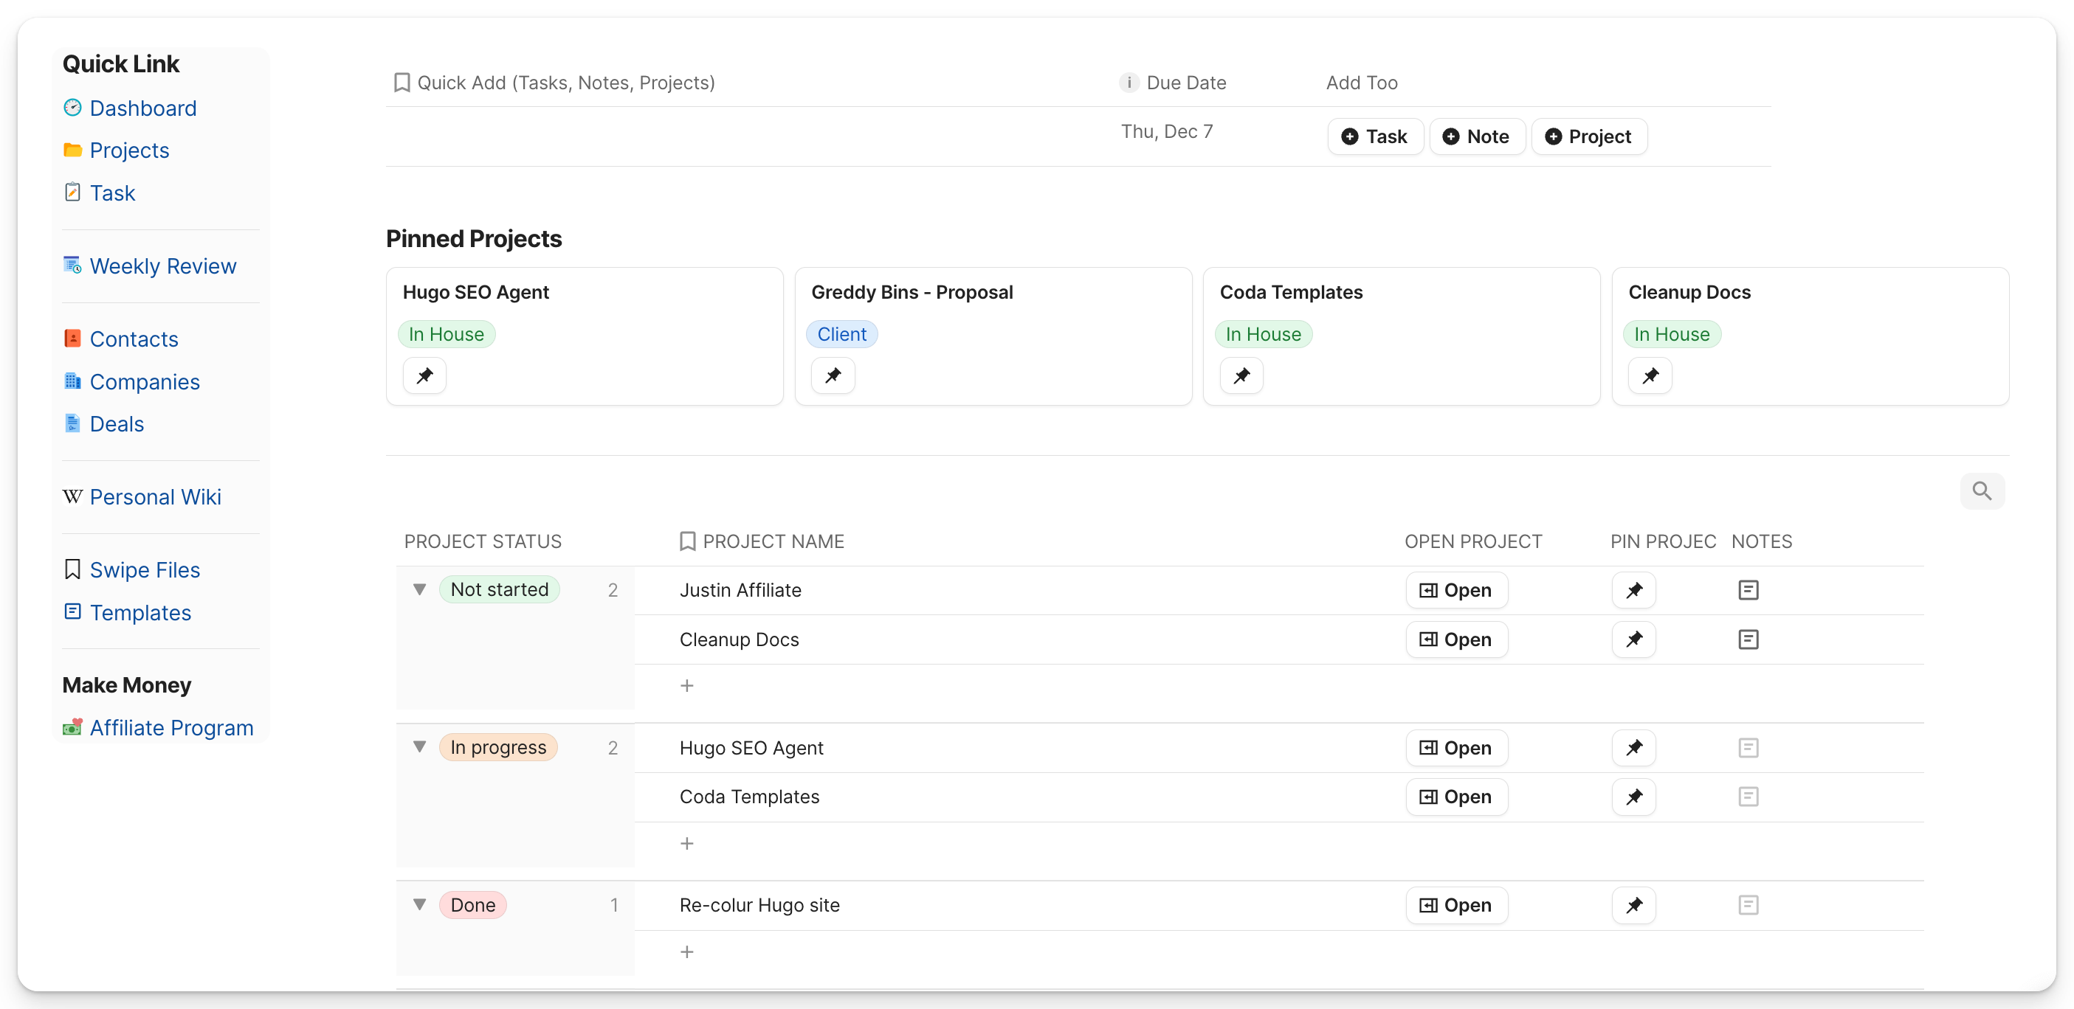This screenshot has width=2074, height=1009.
Task: Unpin Hugo SEO Agent pinned card
Action: (424, 375)
